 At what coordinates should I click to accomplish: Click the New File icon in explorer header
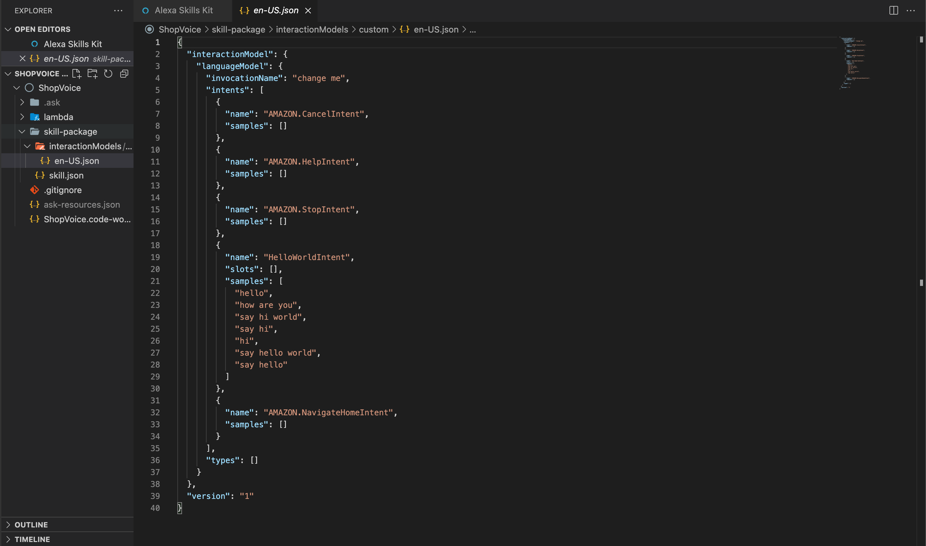point(77,74)
